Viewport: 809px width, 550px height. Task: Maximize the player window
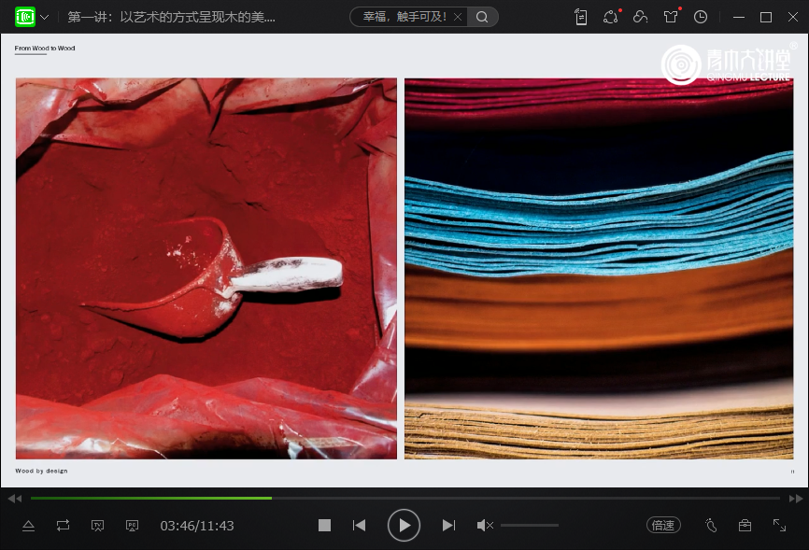(x=766, y=17)
